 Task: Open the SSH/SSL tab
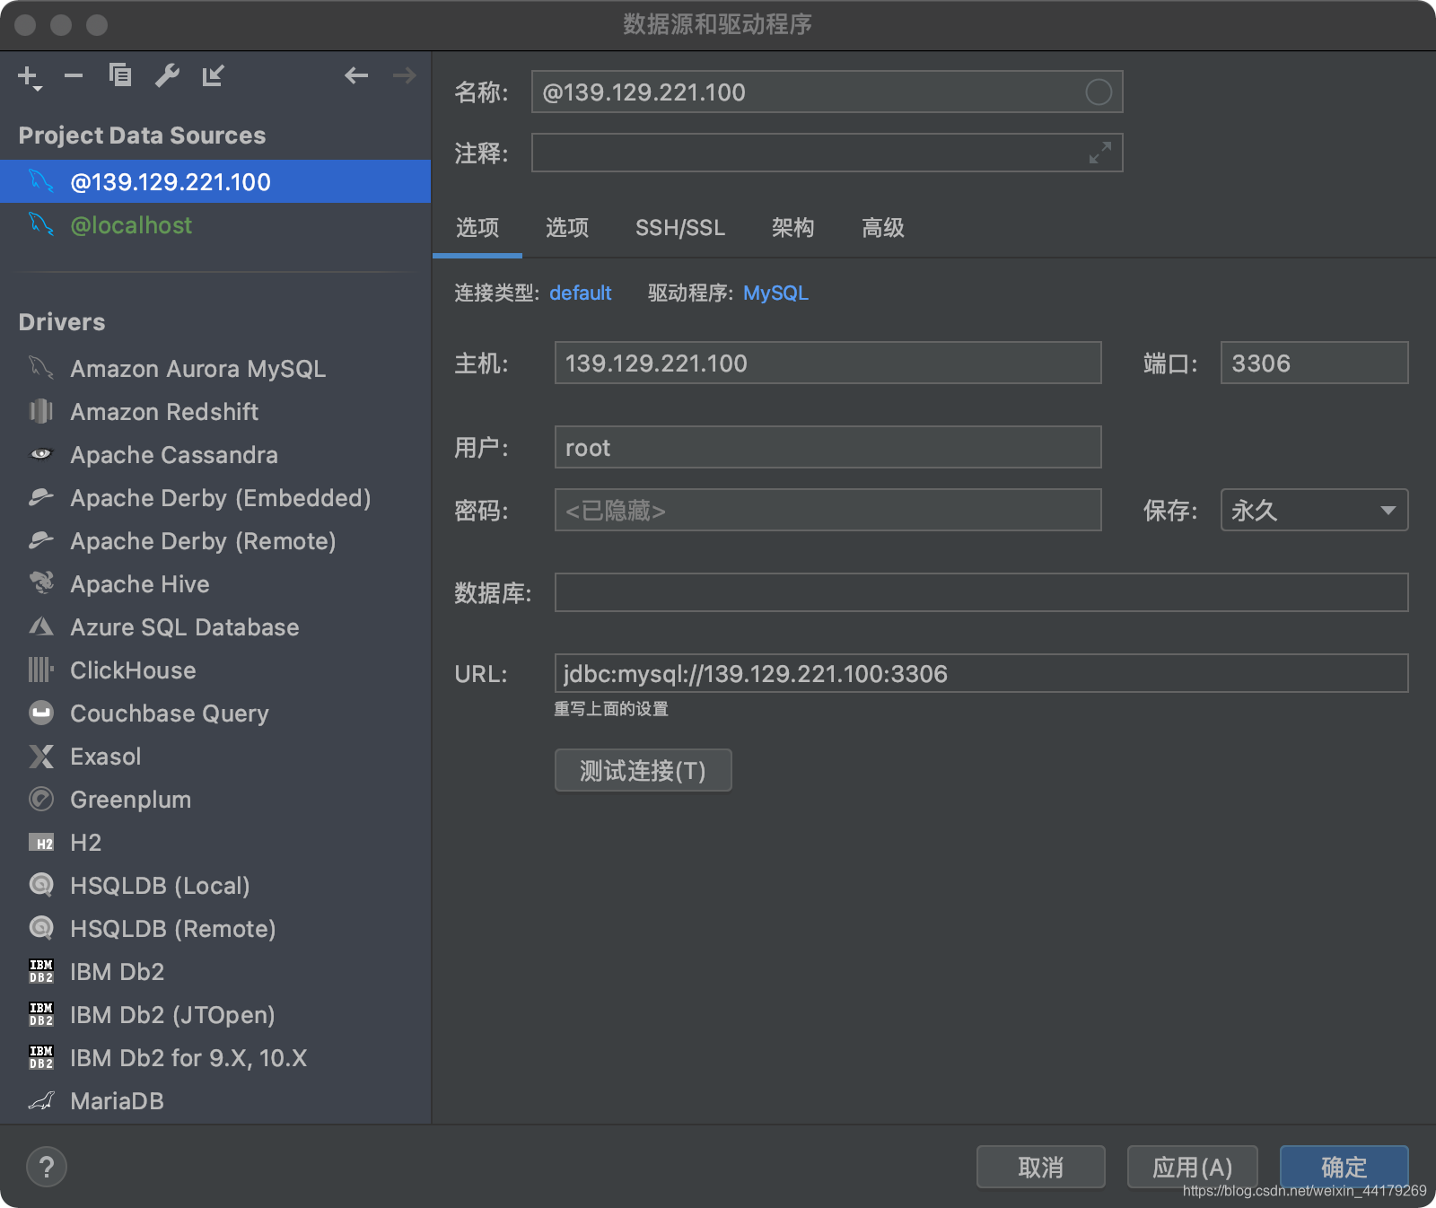pyautogui.click(x=680, y=228)
